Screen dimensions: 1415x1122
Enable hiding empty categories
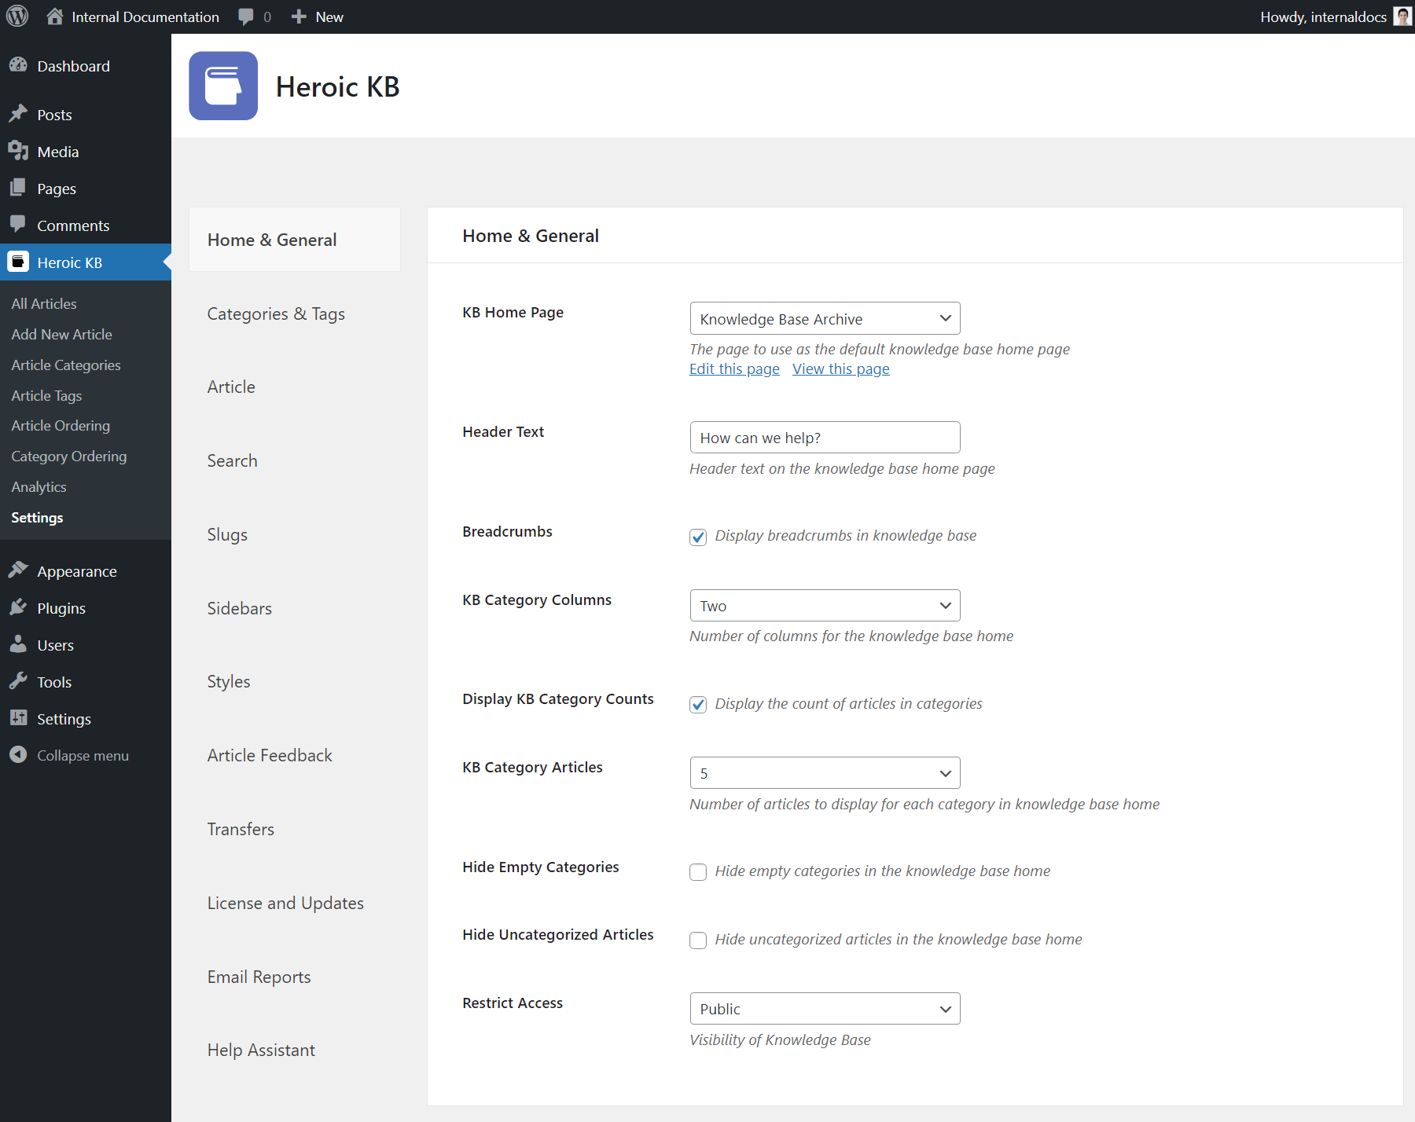click(x=698, y=872)
